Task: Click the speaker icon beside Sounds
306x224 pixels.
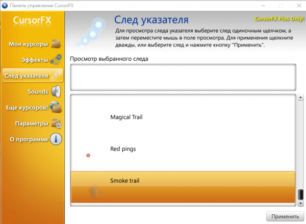Action: tap(56, 91)
